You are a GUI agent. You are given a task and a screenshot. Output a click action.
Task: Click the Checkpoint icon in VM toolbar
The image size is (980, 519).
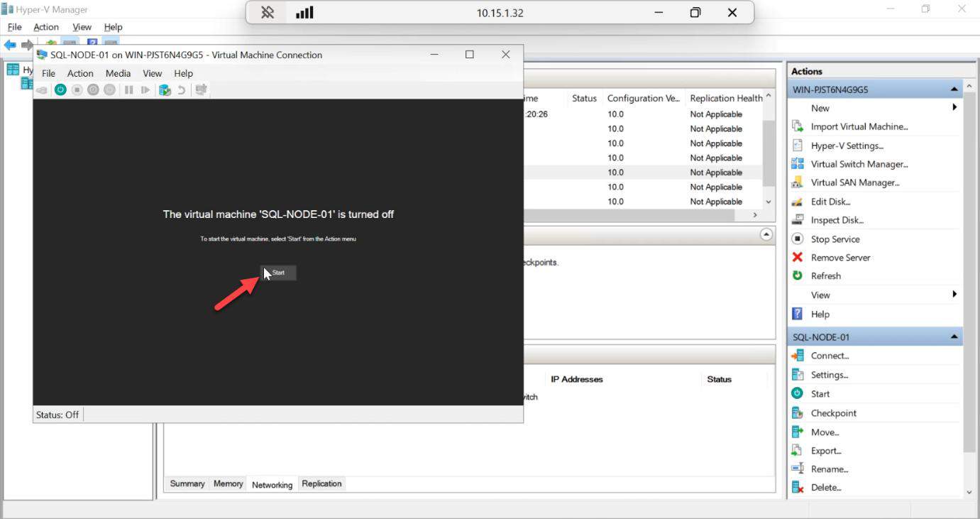coord(165,89)
